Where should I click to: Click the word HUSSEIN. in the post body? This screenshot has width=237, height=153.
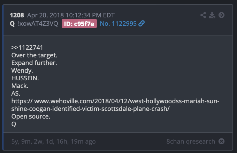point(25,78)
